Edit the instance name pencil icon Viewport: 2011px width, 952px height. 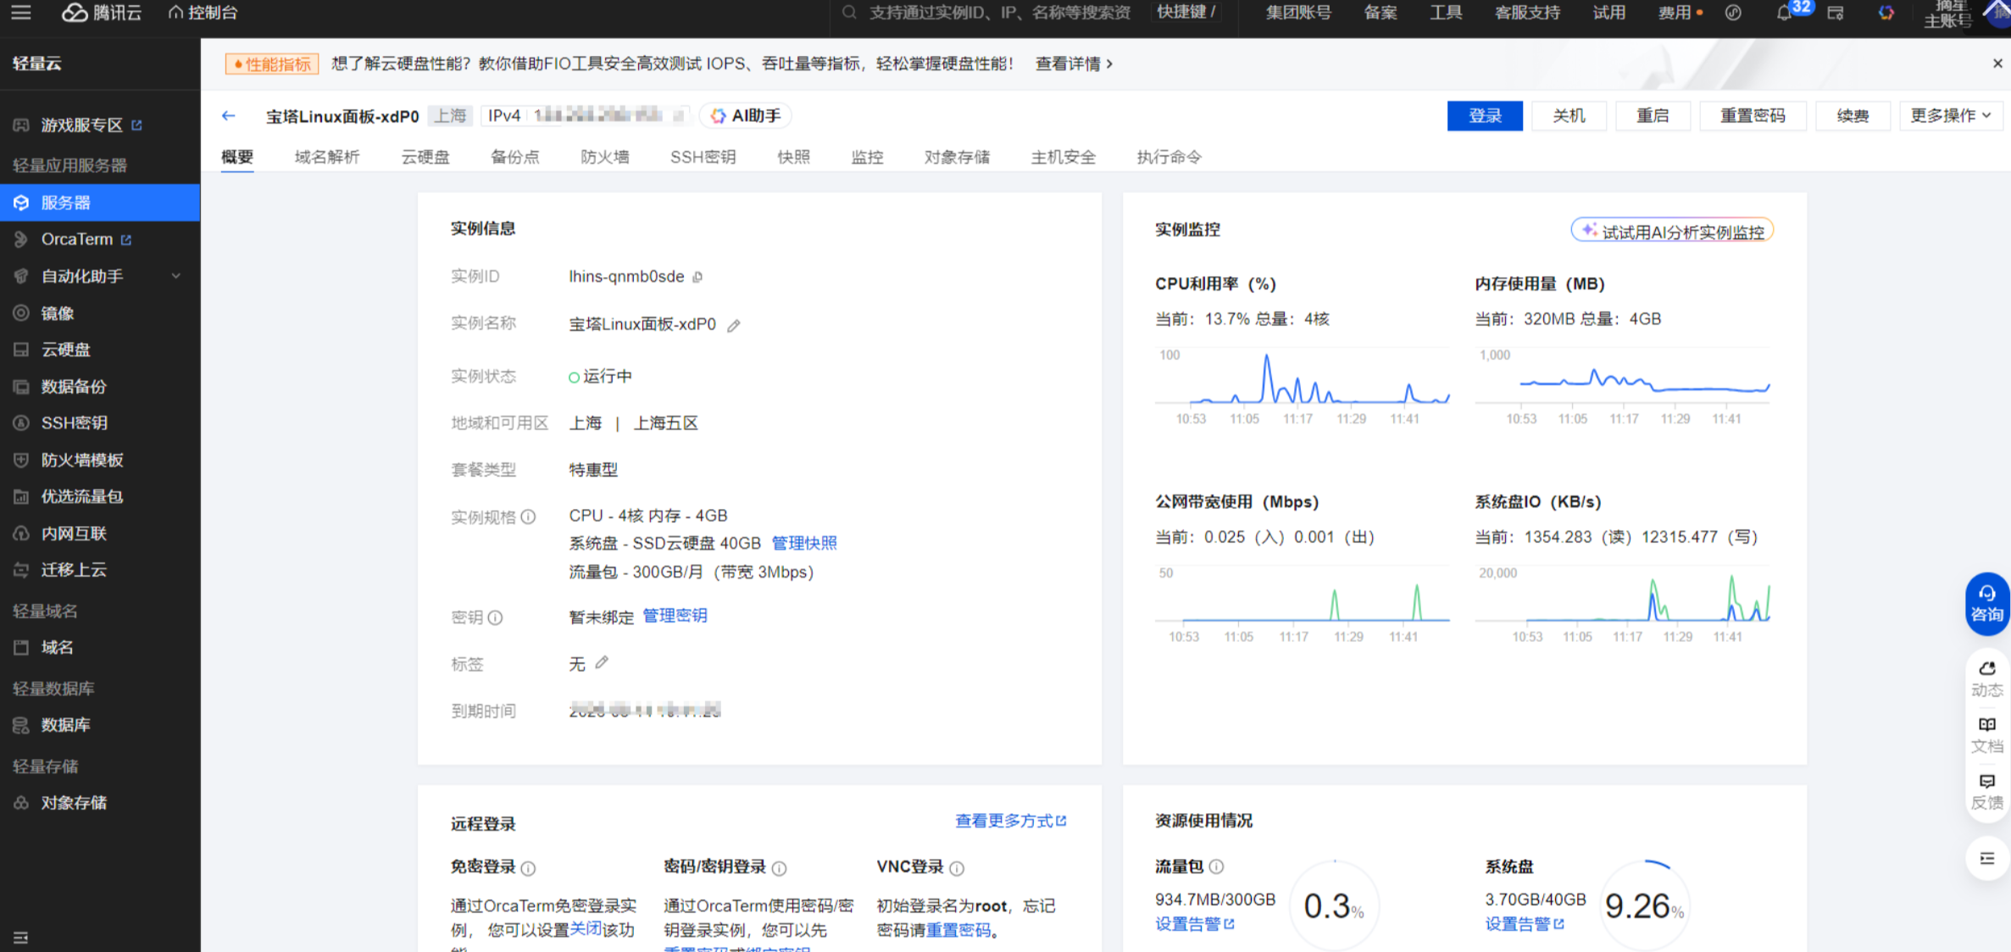click(x=734, y=325)
